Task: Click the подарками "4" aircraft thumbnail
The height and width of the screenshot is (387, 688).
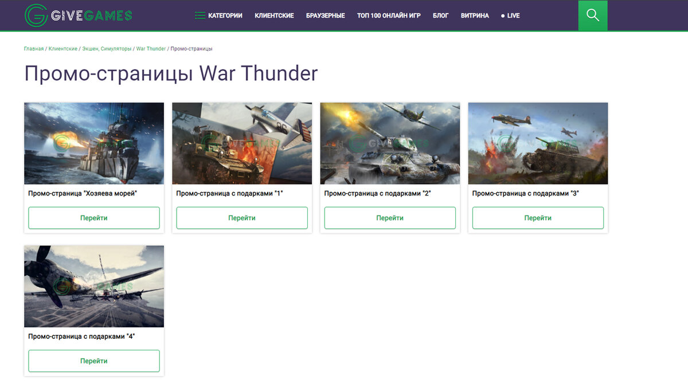Action: pos(94,287)
